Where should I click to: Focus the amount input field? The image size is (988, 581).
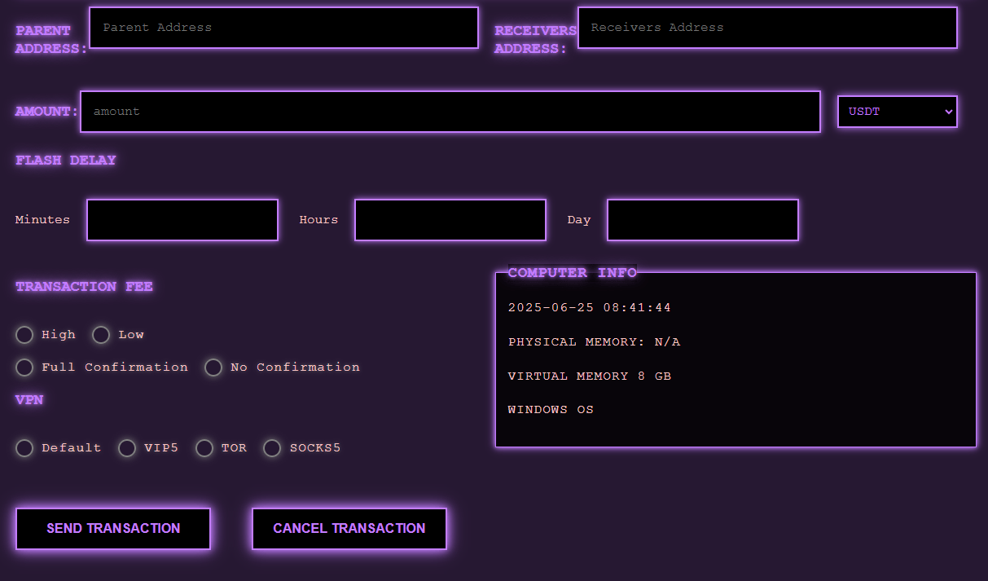[450, 112]
